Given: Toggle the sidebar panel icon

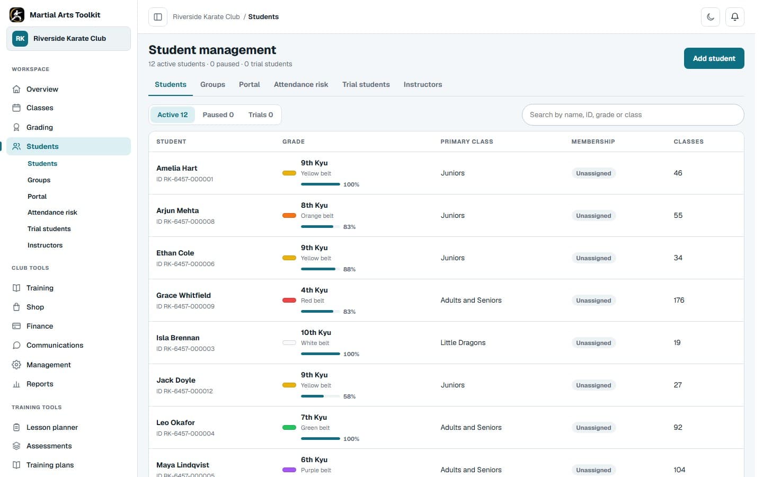Looking at the screenshot, I should point(158,17).
